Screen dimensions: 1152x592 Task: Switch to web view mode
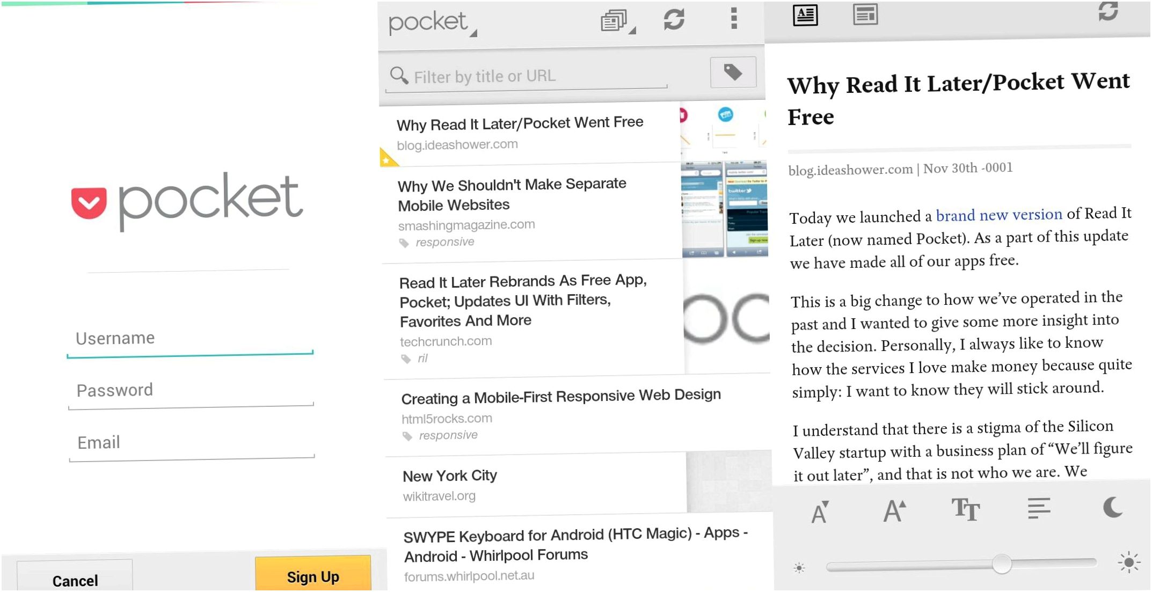click(x=865, y=14)
